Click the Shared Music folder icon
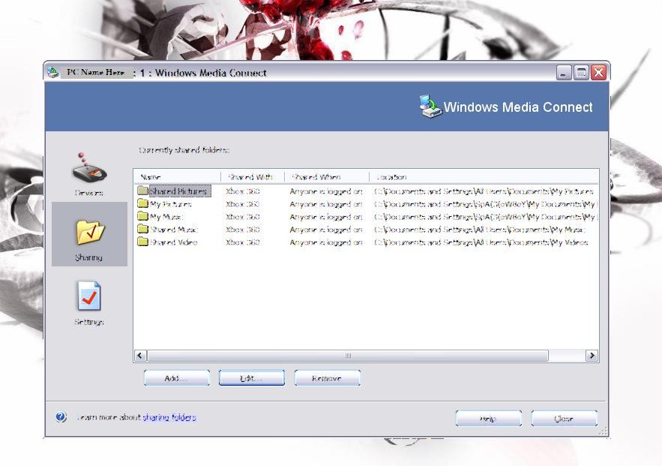The width and height of the screenshot is (662, 466). point(142,229)
